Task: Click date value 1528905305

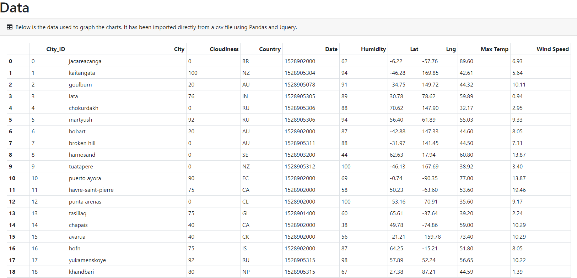Action: [x=300, y=96]
